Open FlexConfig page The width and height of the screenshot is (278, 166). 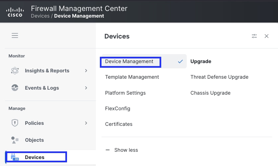117,109
